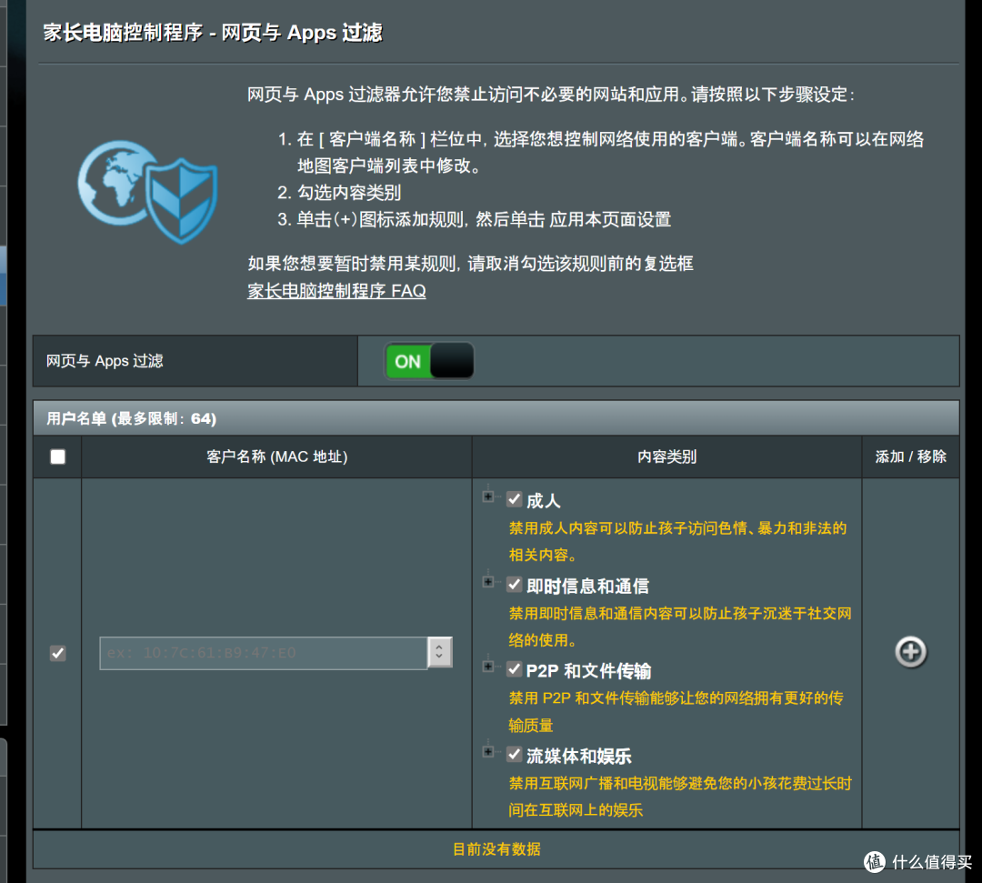
Task: Click the add rule plus icon
Action: 910,652
